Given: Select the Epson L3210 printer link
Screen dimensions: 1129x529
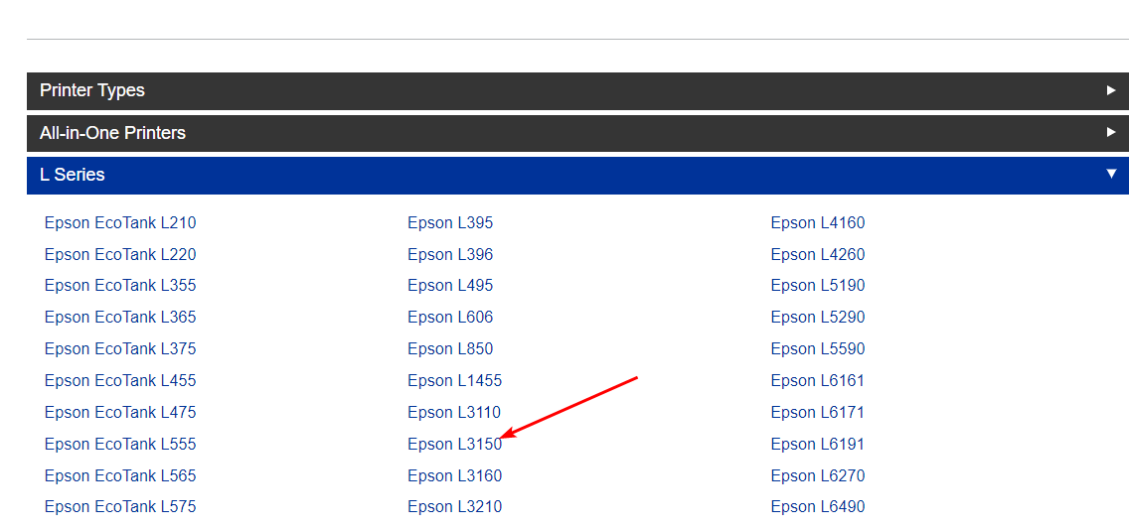Looking at the screenshot, I should click(x=454, y=507).
